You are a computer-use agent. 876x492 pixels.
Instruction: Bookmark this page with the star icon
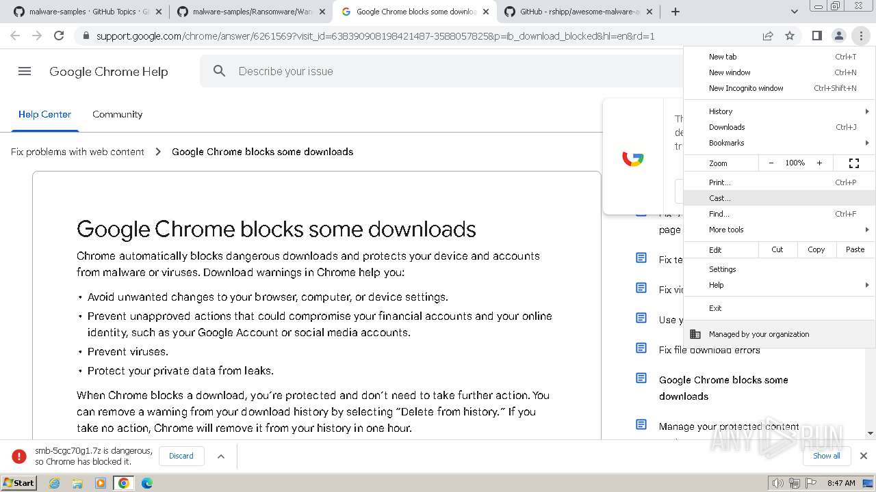coord(790,36)
